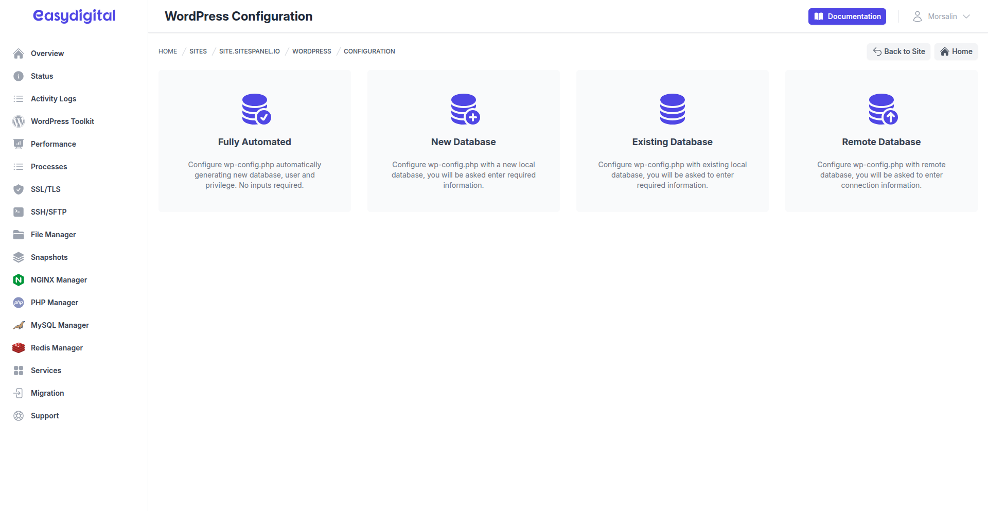Click the SSL/TLS shield icon
Viewport: 988px width, 511px height.
[x=19, y=189]
